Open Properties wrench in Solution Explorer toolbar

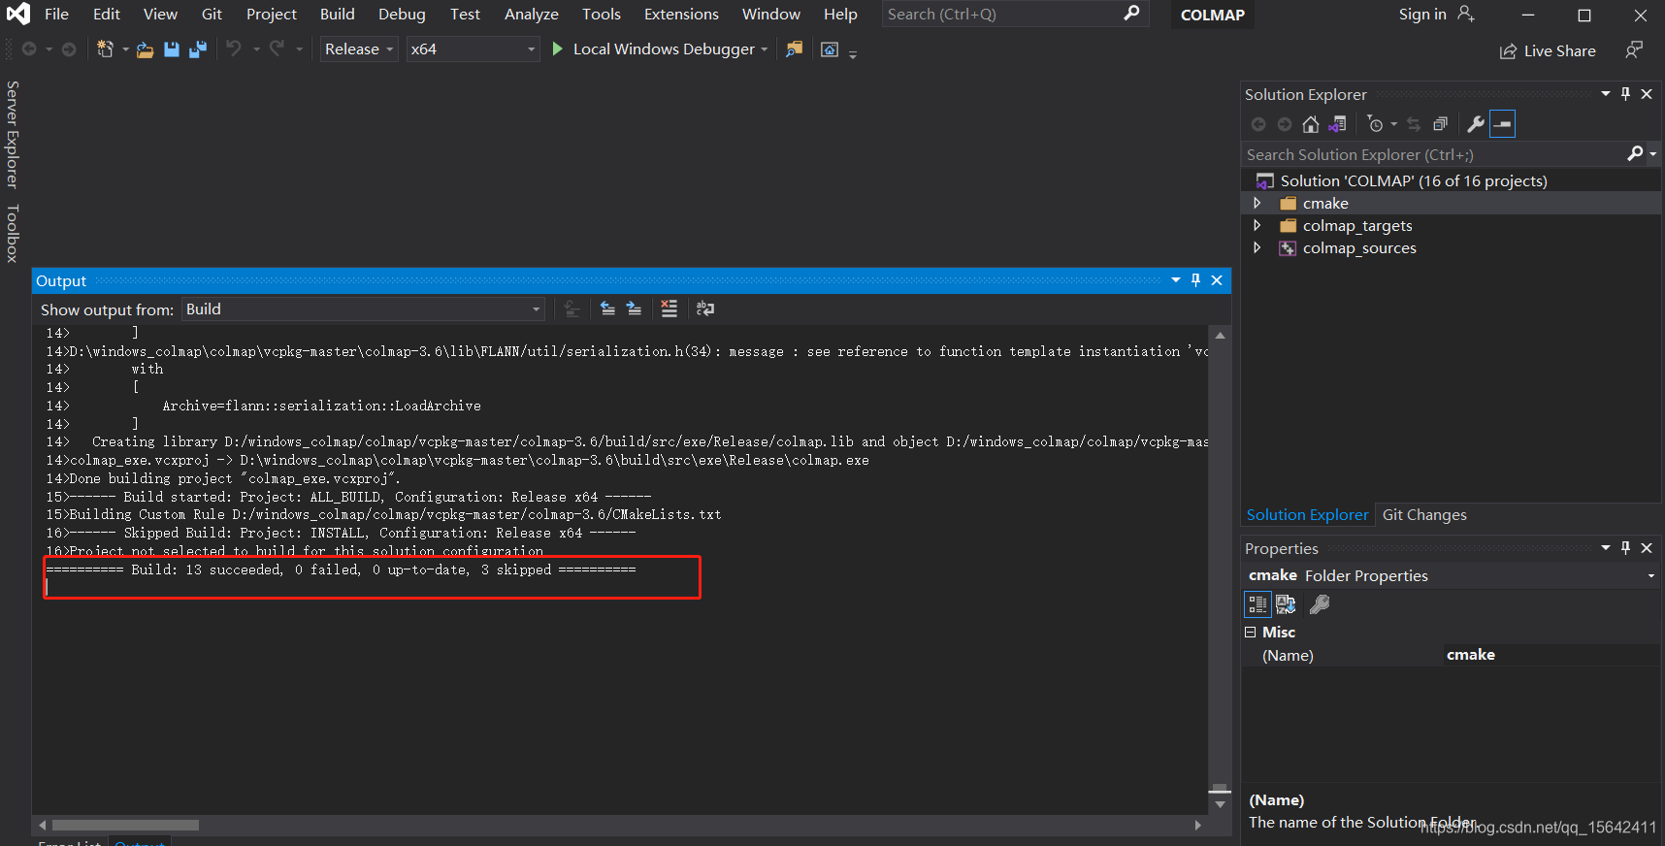coord(1476,124)
